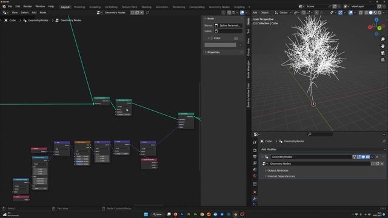Open node editor Add menu
This screenshot has height=218, width=388.
(x=34, y=12)
